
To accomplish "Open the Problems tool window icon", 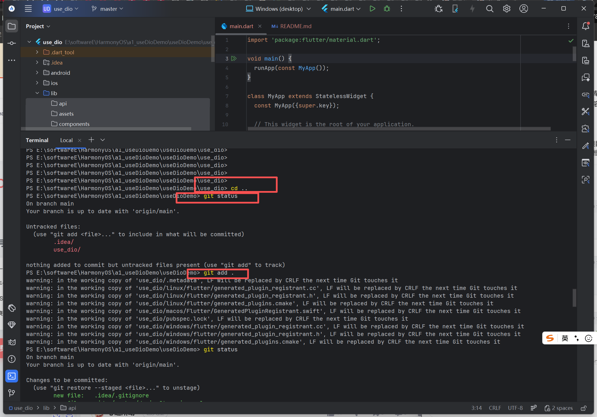I will 12,359.
